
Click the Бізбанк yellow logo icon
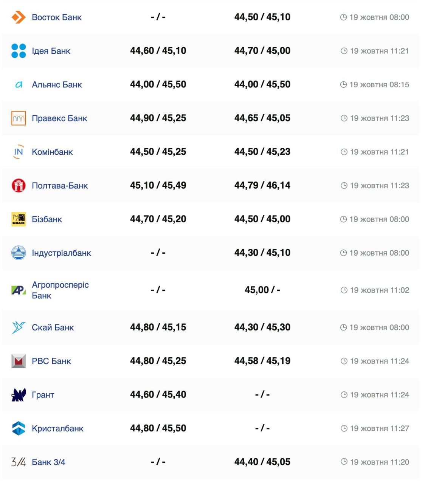19,219
